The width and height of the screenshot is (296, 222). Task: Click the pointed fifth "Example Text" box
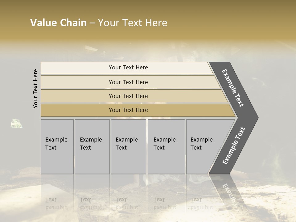pos(203,146)
